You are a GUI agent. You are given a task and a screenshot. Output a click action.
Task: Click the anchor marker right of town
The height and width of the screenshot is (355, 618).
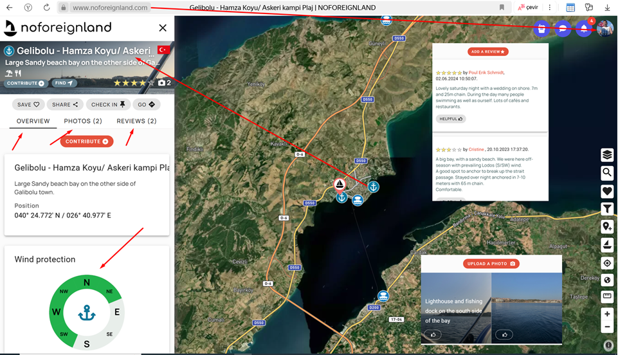373,187
